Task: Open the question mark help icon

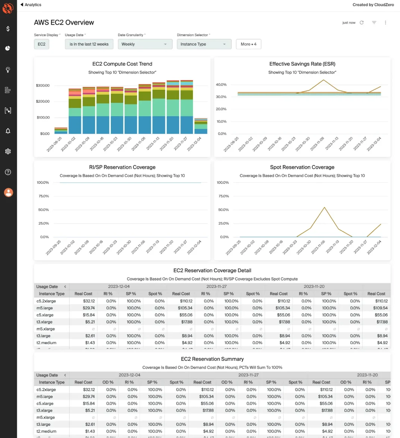Action: pyautogui.click(x=8, y=172)
